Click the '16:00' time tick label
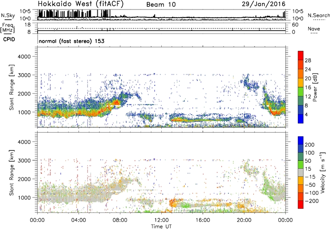330x229 pixels. 203,220
